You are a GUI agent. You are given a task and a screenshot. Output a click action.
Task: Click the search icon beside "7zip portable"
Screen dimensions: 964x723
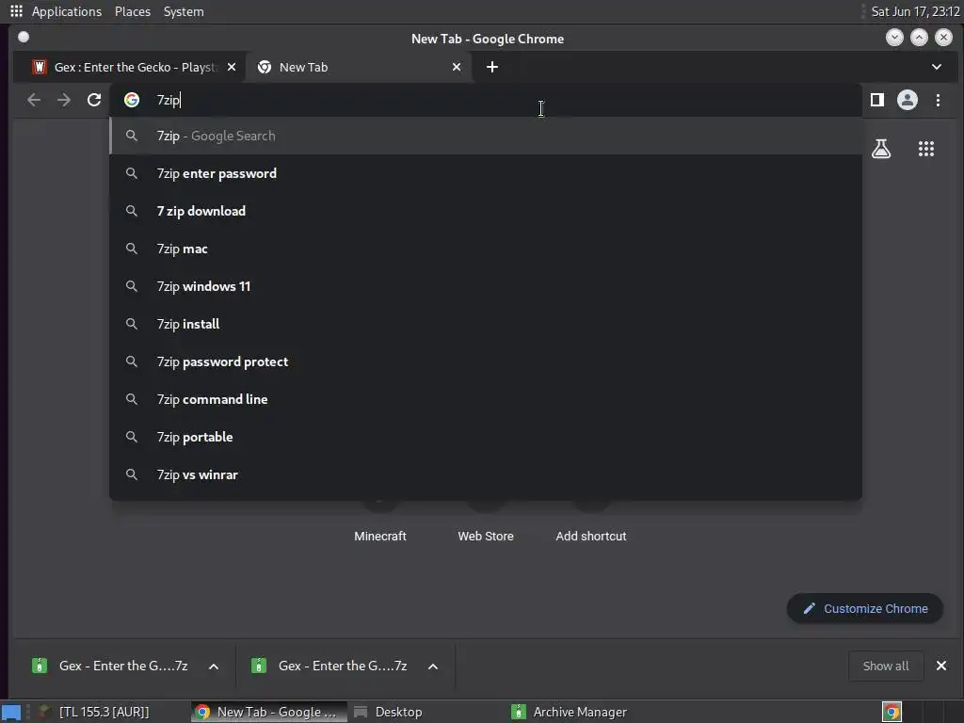coord(132,437)
